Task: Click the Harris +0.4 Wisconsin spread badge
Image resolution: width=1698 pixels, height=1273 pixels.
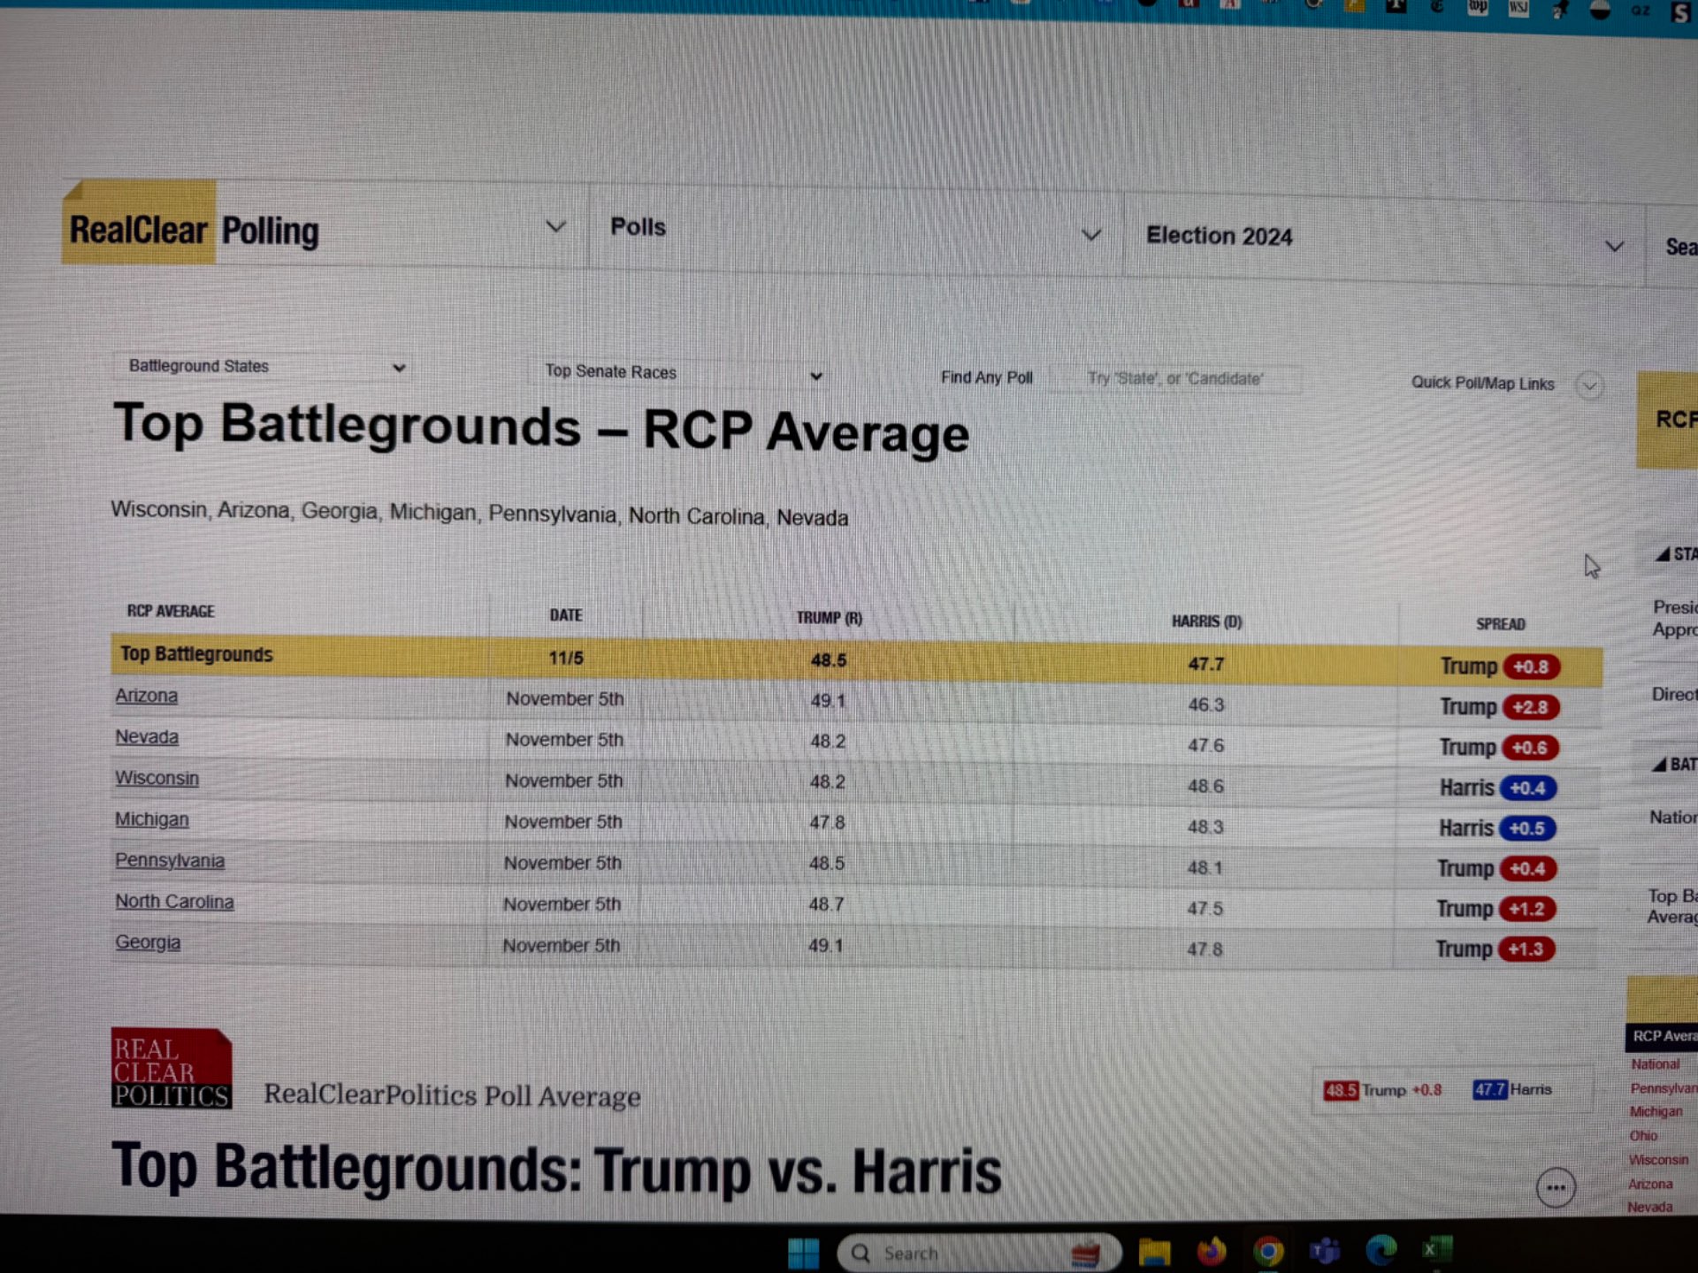Action: [x=1527, y=789]
